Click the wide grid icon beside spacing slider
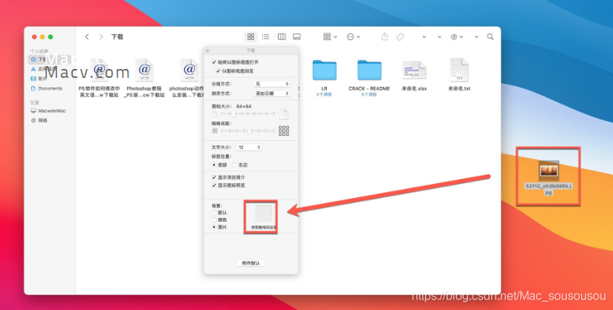The image size is (613, 310). pyautogui.click(x=284, y=131)
